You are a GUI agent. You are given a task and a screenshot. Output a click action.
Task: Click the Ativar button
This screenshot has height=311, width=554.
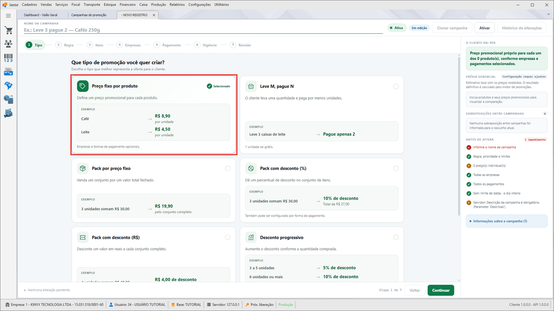click(484, 28)
